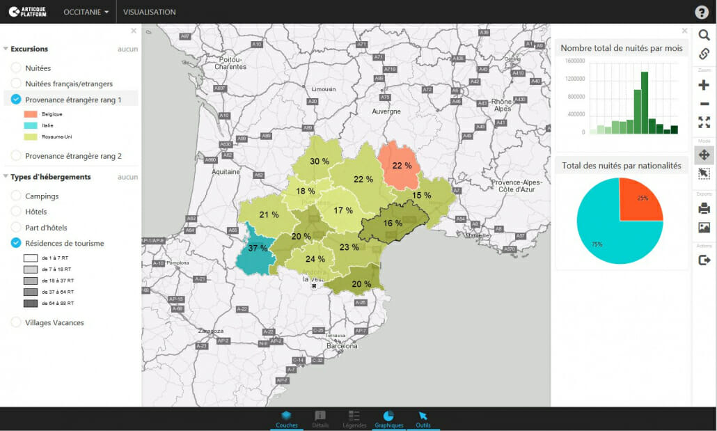The width and height of the screenshot is (717, 431).
Task: Click the orange 25% pie slice
Action: click(x=640, y=200)
